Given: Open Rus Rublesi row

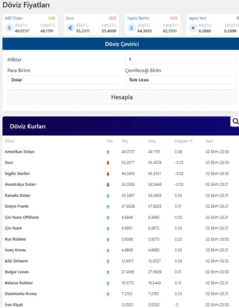Looking at the screenshot, I should coord(15,239).
